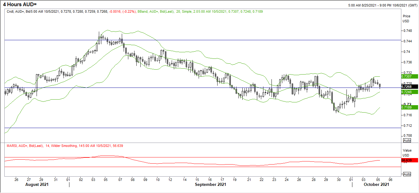
Task: Click the 0.748 price axis label
Action: (x=408, y=31)
